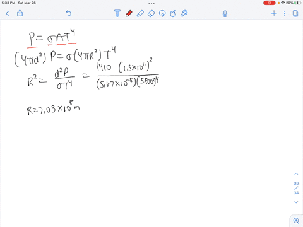Image resolution: width=303 pixels, height=227 pixels.
Task: Select the red Pen tool
Action: tap(129, 13)
